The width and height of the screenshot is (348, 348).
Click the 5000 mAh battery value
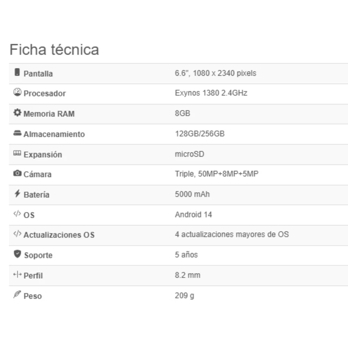[x=192, y=194]
